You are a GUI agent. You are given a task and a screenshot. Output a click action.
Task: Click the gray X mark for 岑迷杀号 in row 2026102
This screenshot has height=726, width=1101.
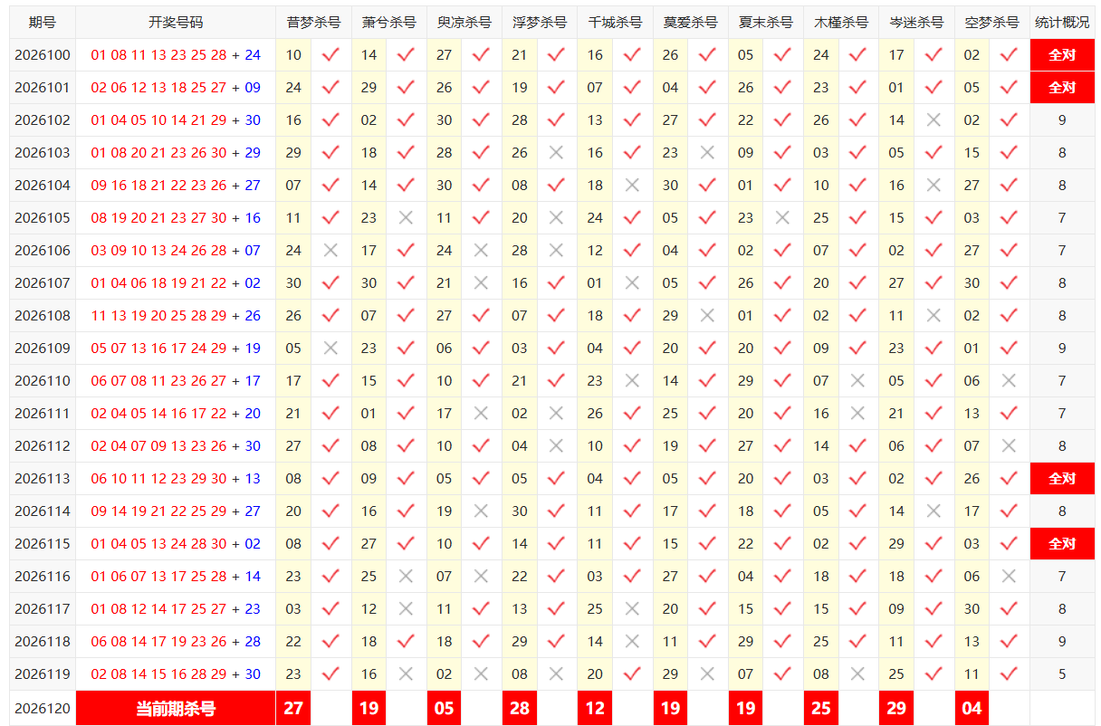coord(933,120)
